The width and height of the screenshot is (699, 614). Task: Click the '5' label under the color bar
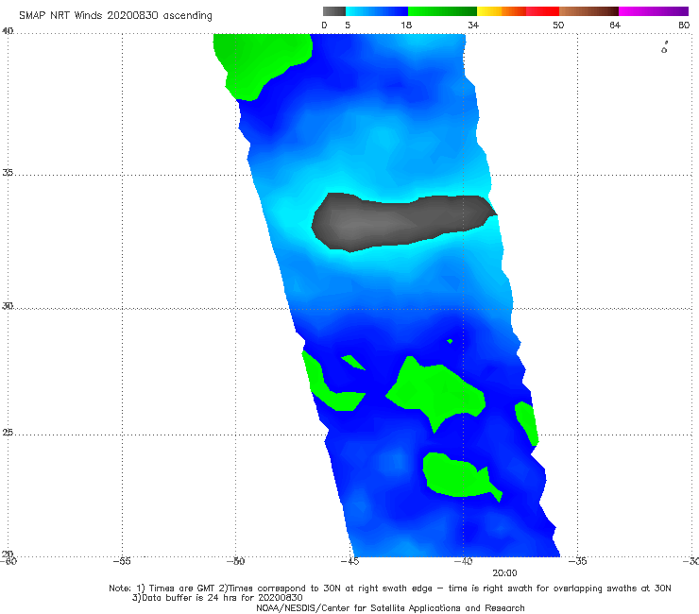pyautogui.click(x=348, y=25)
